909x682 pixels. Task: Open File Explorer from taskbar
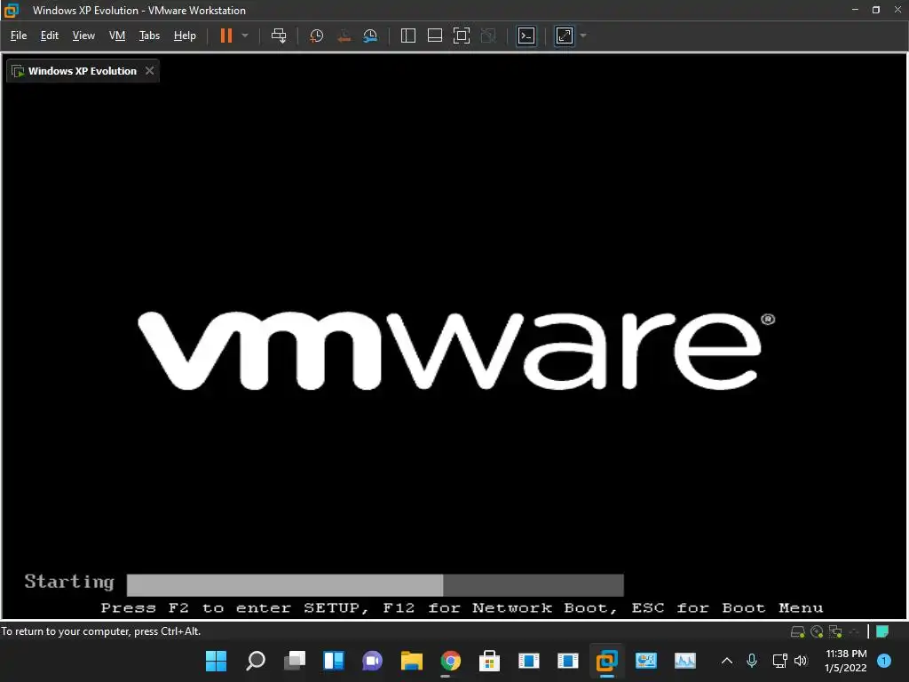(x=412, y=661)
